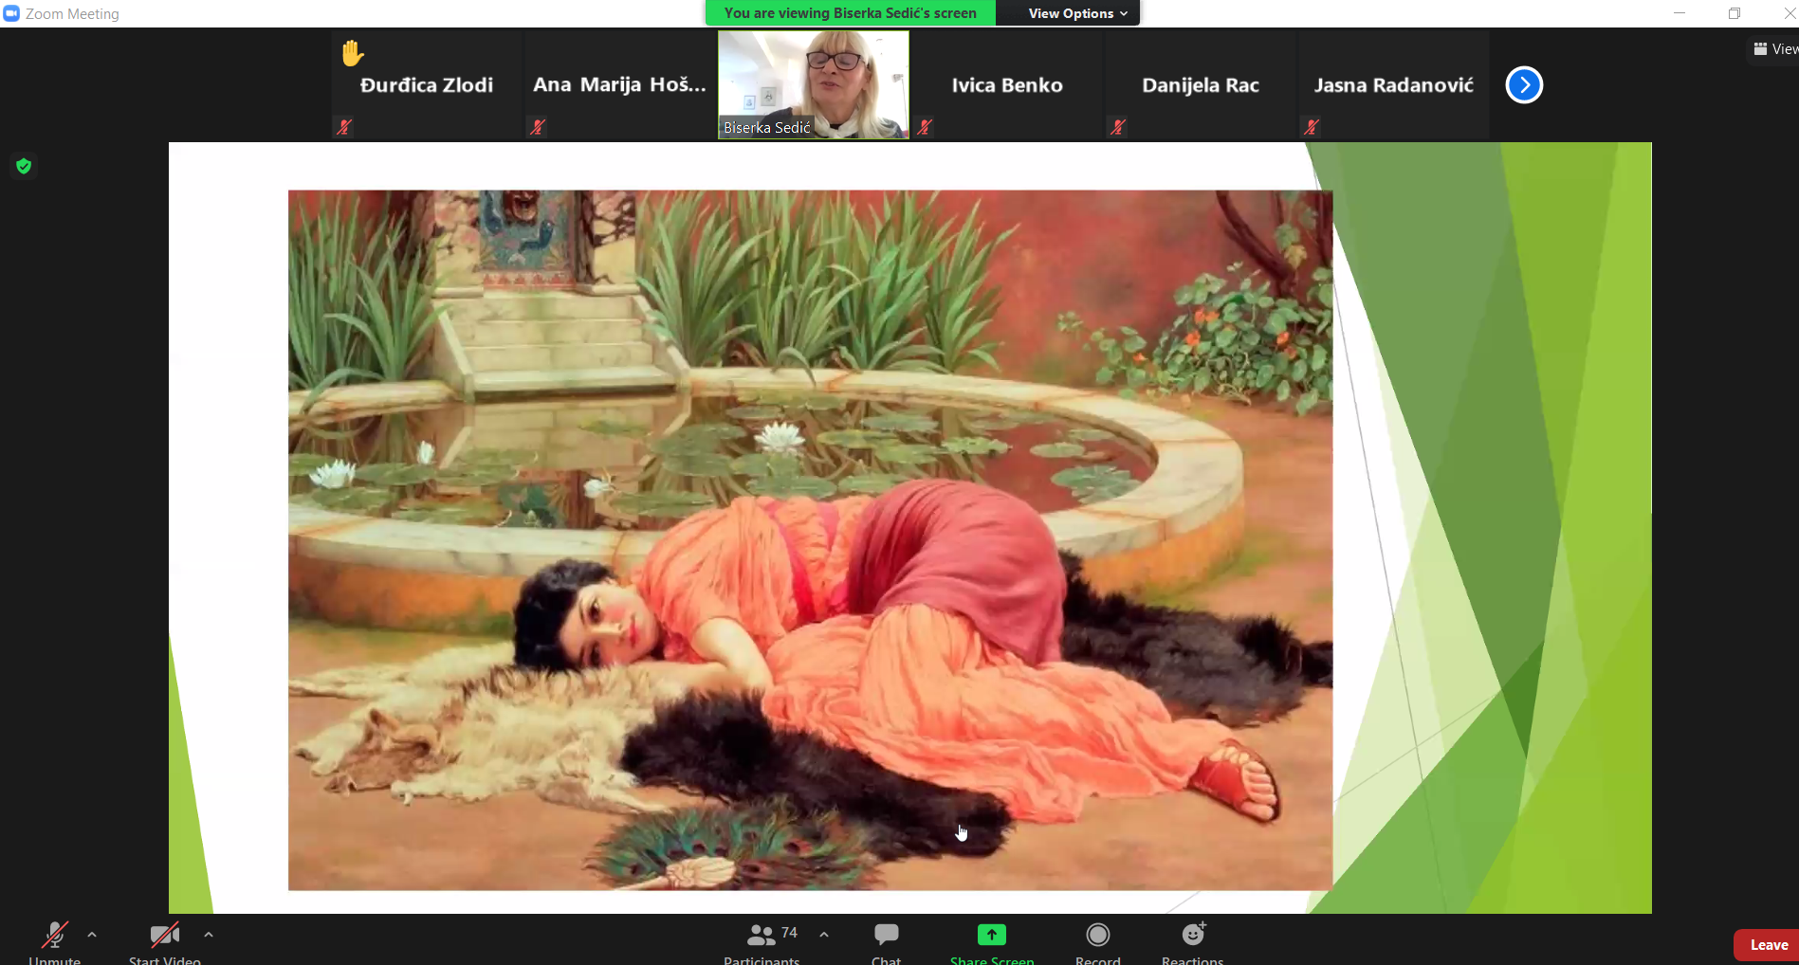Select Đurđica Zlodi participant tile
The height and width of the screenshot is (965, 1799).
click(x=427, y=84)
